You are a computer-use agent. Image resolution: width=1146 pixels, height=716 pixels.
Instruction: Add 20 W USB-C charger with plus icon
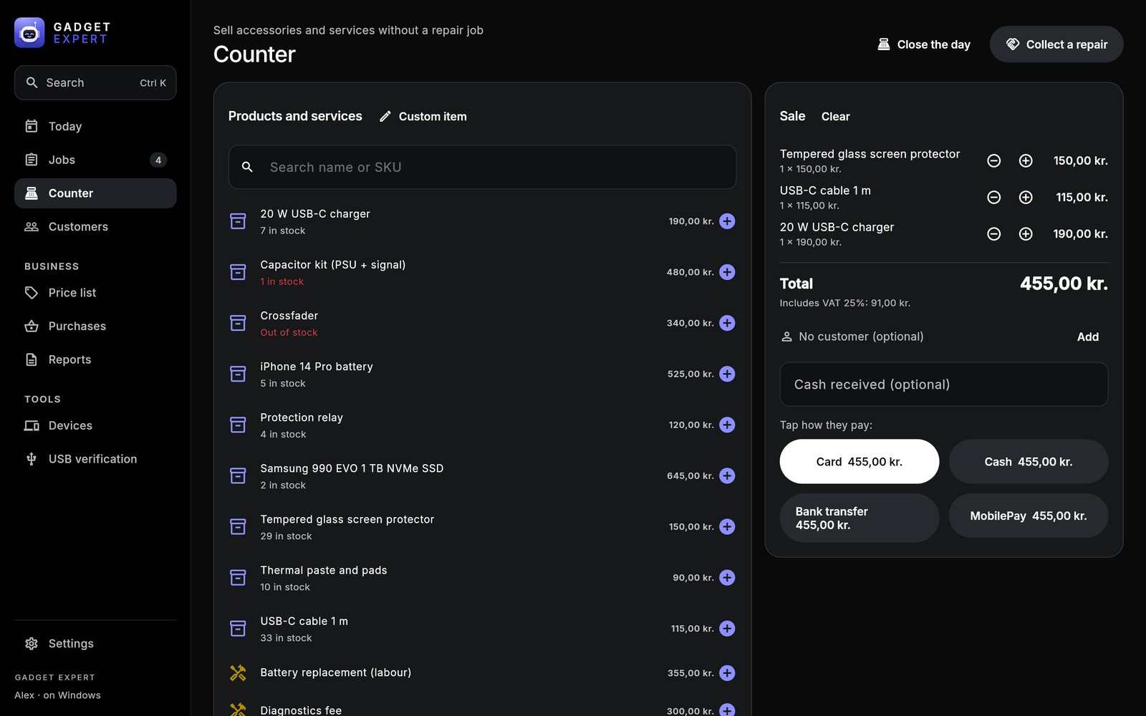point(727,221)
